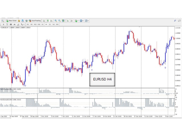Click the New Order button

tap(11, 21)
